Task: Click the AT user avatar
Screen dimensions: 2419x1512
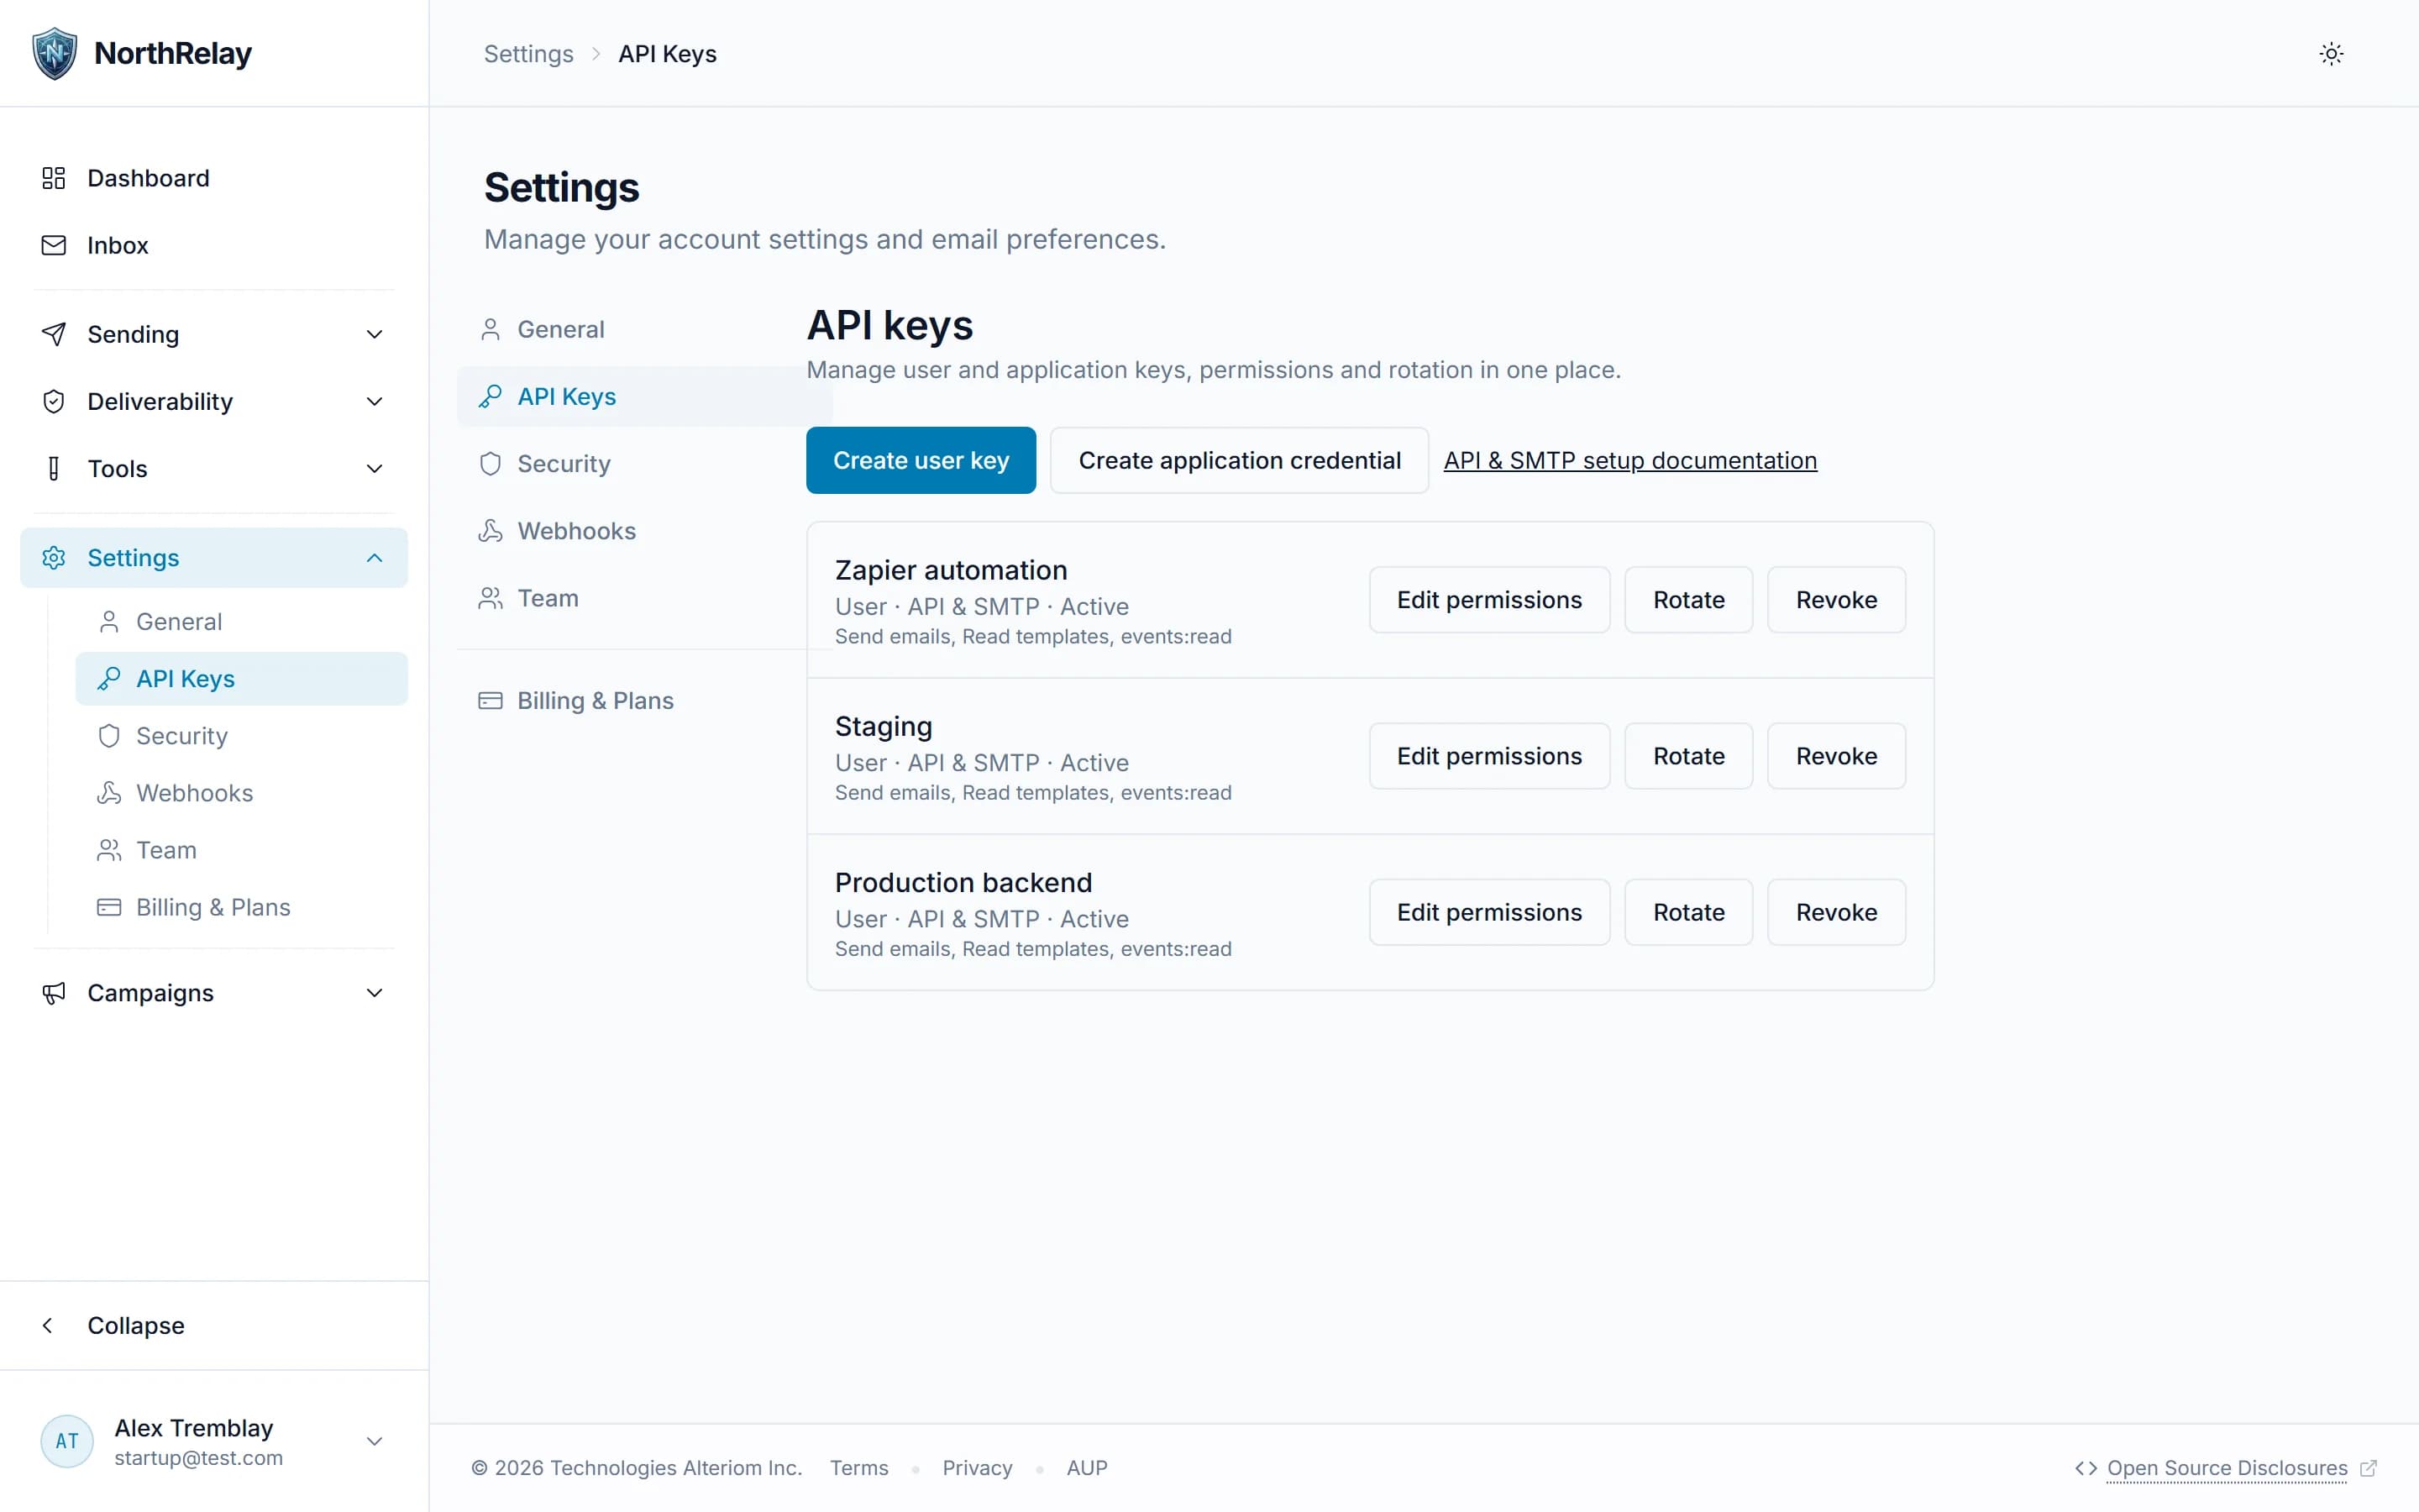Action: point(67,1441)
